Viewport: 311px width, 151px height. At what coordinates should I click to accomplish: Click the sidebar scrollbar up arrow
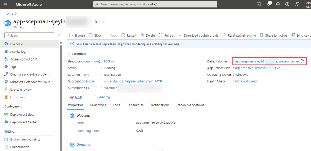61,42
